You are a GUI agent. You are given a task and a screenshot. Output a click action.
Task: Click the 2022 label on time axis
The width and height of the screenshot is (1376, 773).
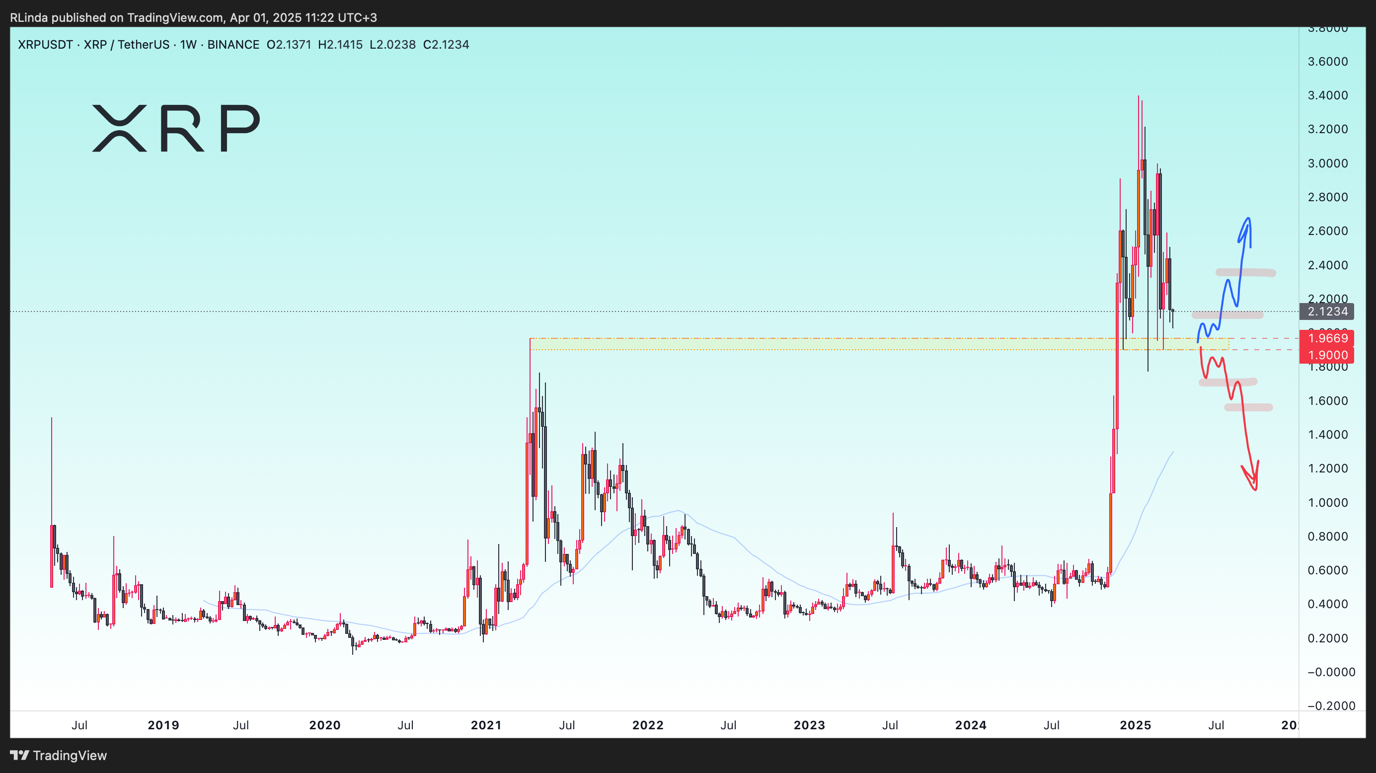pos(648,725)
